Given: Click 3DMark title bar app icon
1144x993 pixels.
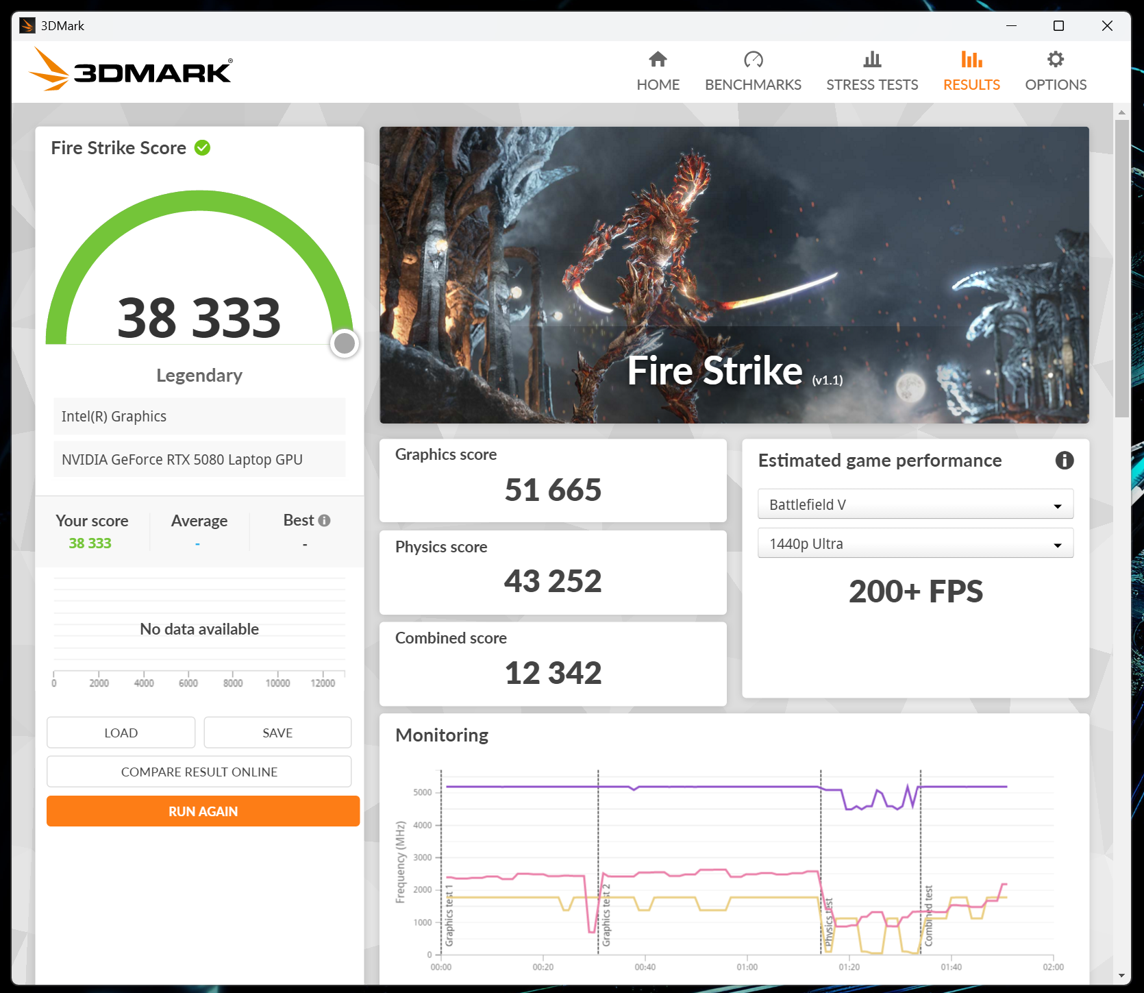Looking at the screenshot, I should [27, 26].
